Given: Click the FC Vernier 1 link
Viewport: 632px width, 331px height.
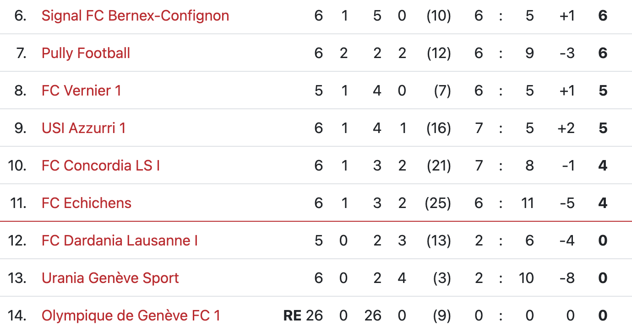Looking at the screenshot, I should pyautogui.click(x=81, y=91).
